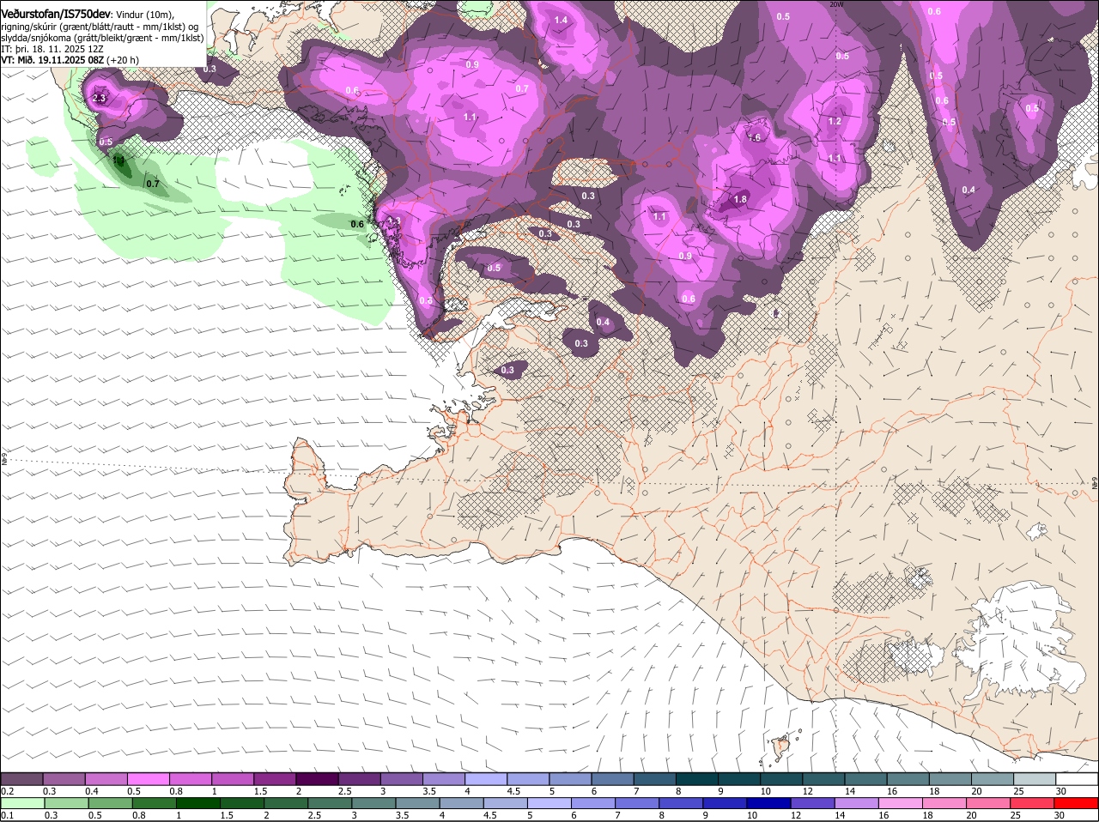Select top-row dark purple swatch between 2 and 2.5
The height and width of the screenshot is (822, 1099).
[318, 778]
